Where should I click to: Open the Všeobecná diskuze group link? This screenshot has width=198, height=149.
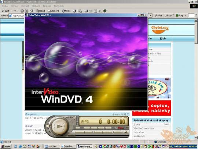[144, 128]
